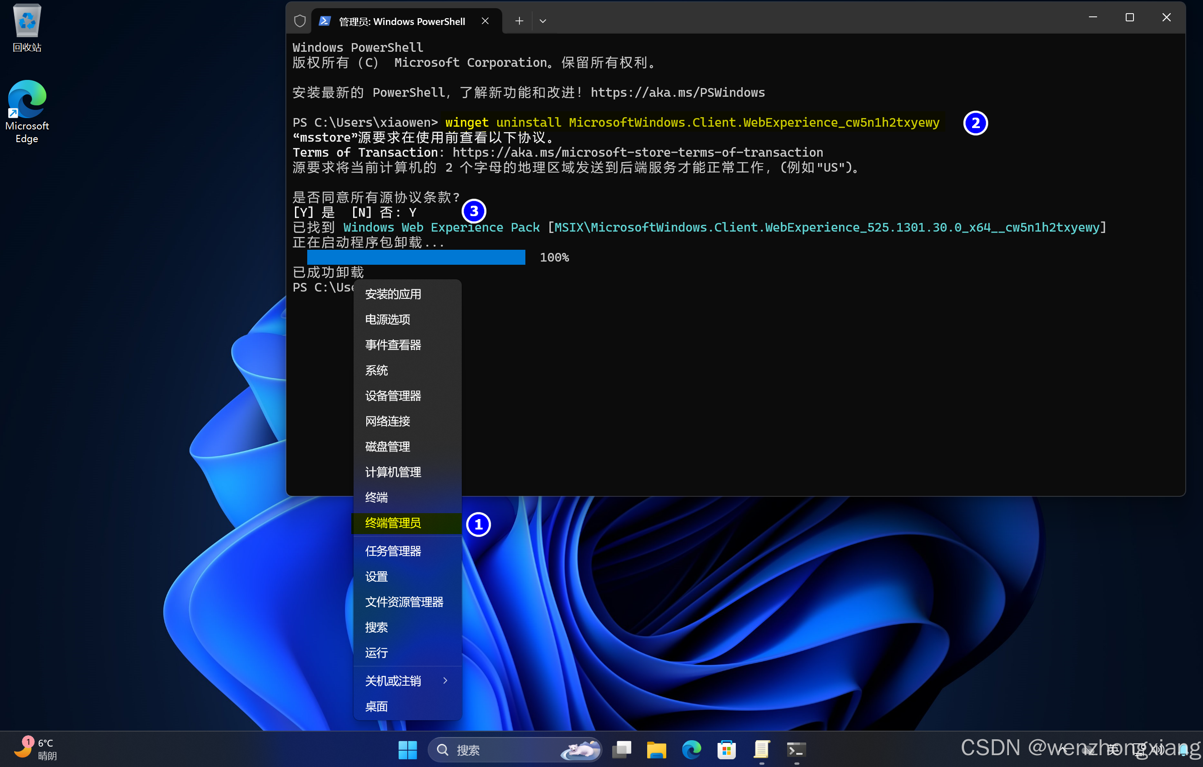1203x767 pixels.
Task: Launch Microsoft Store from the taskbar
Action: coord(726,750)
